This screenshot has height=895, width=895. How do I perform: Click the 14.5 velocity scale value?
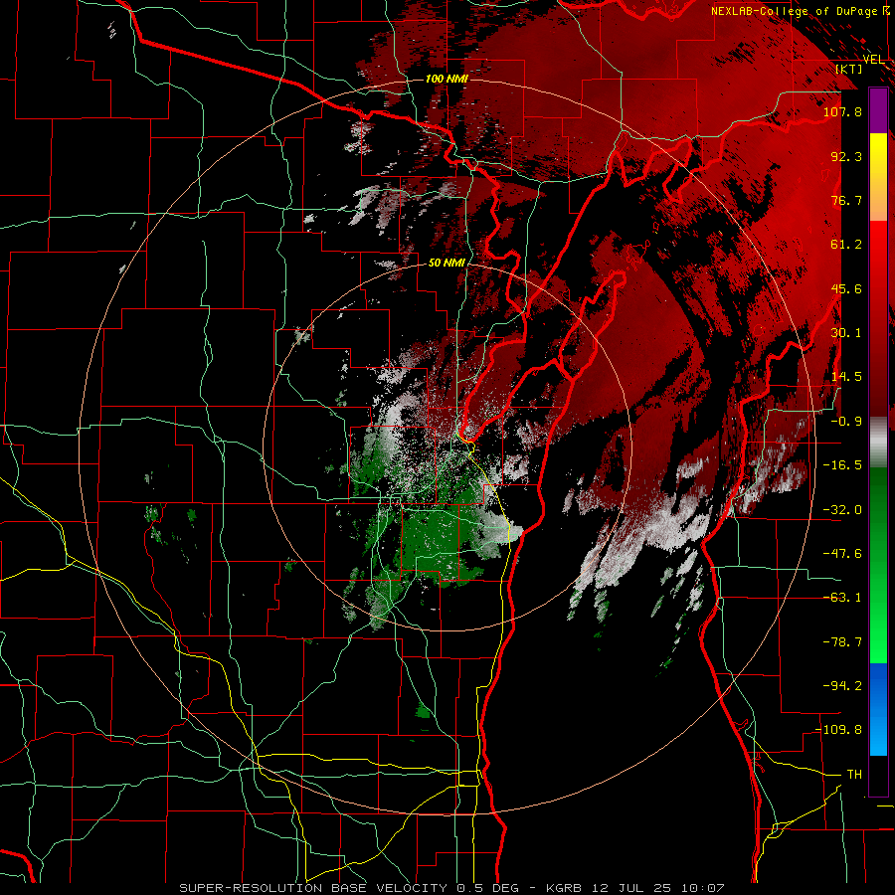[x=846, y=377]
